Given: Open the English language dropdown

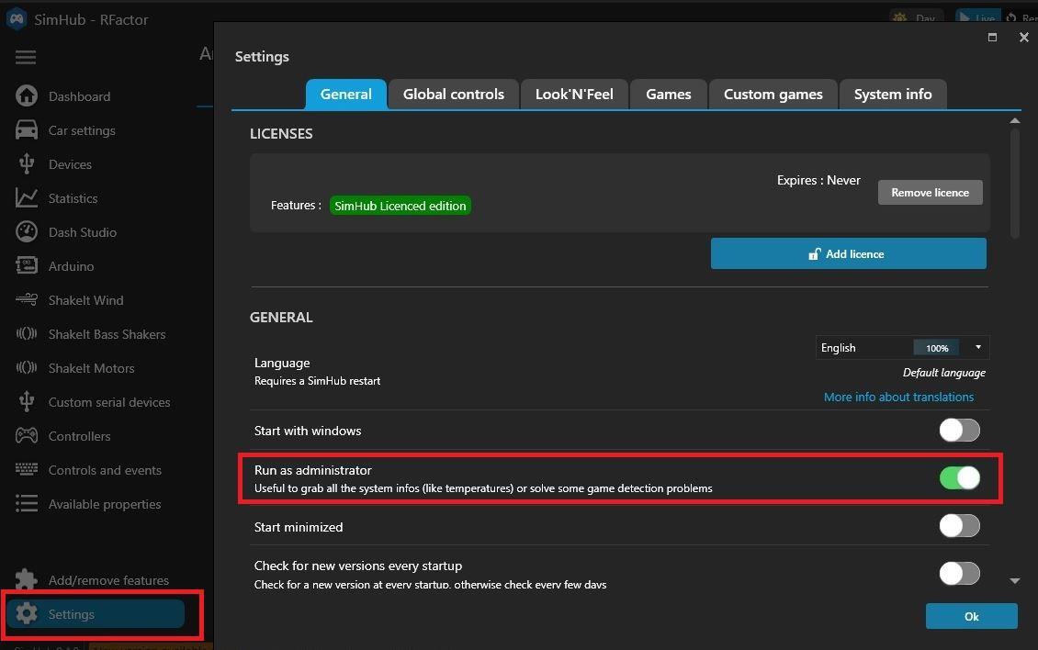Looking at the screenshot, I should coord(902,348).
